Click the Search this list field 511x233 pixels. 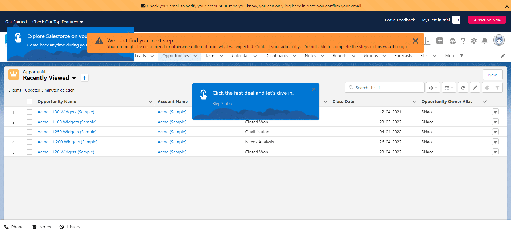[384, 88]
